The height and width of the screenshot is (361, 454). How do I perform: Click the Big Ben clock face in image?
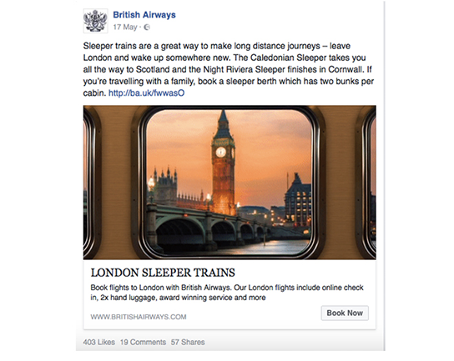pyautogui.click(x=220, y=152)
